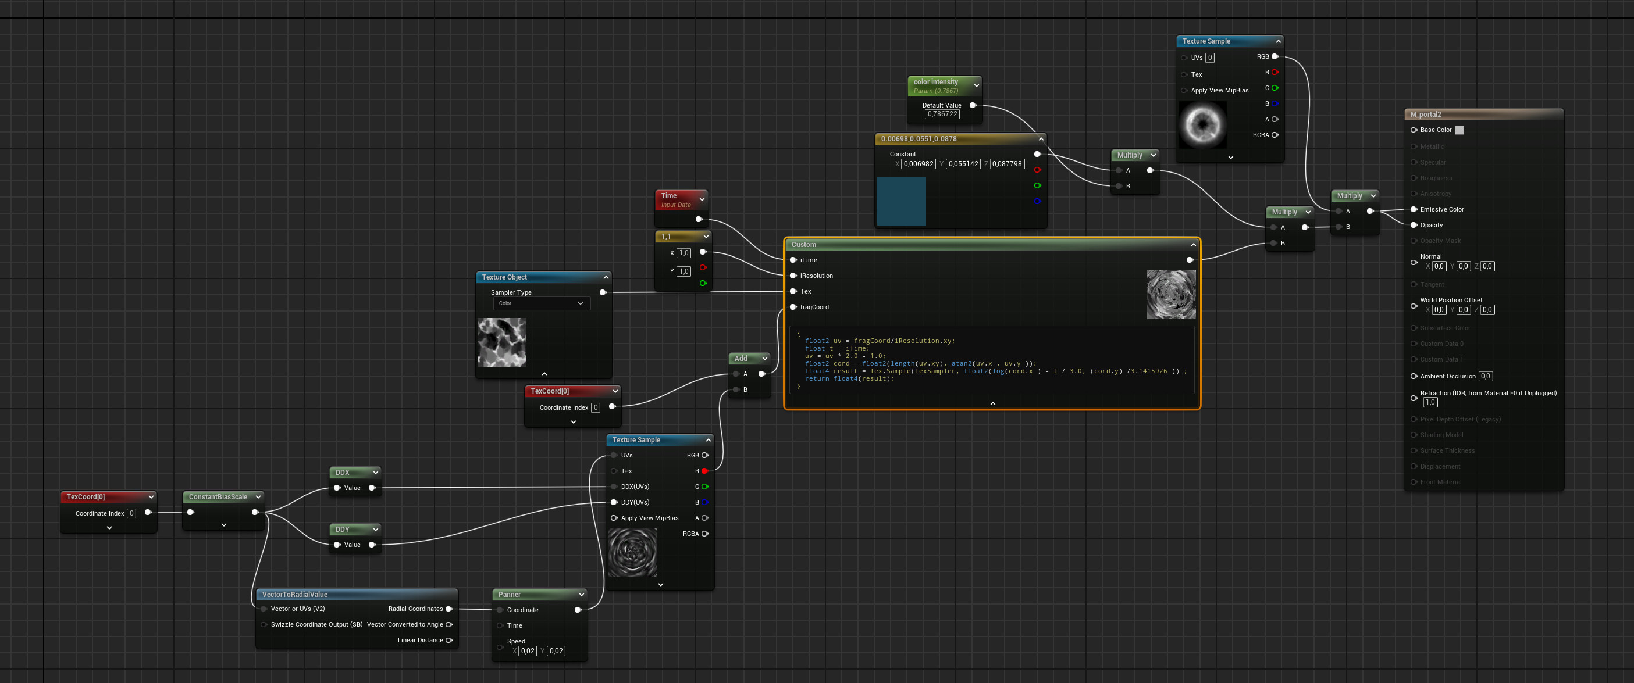1634x683 pixels.
Task: Click the Ambient Occlusion input pin
Action: pyautogui.click(x=1414, y=376)
